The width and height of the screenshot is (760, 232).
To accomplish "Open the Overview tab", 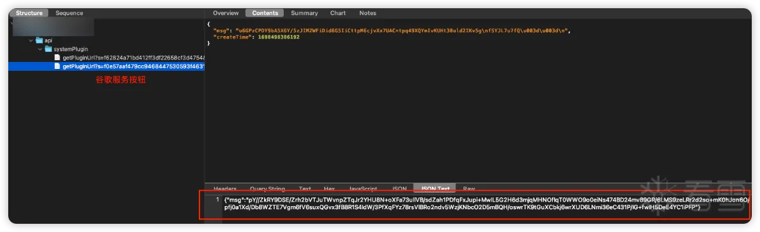I will (x=226, y=13).
